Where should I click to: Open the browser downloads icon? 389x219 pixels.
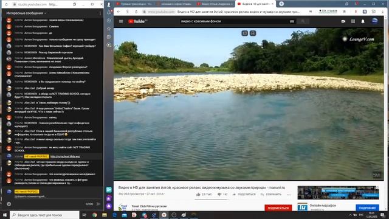pos(382,12)
